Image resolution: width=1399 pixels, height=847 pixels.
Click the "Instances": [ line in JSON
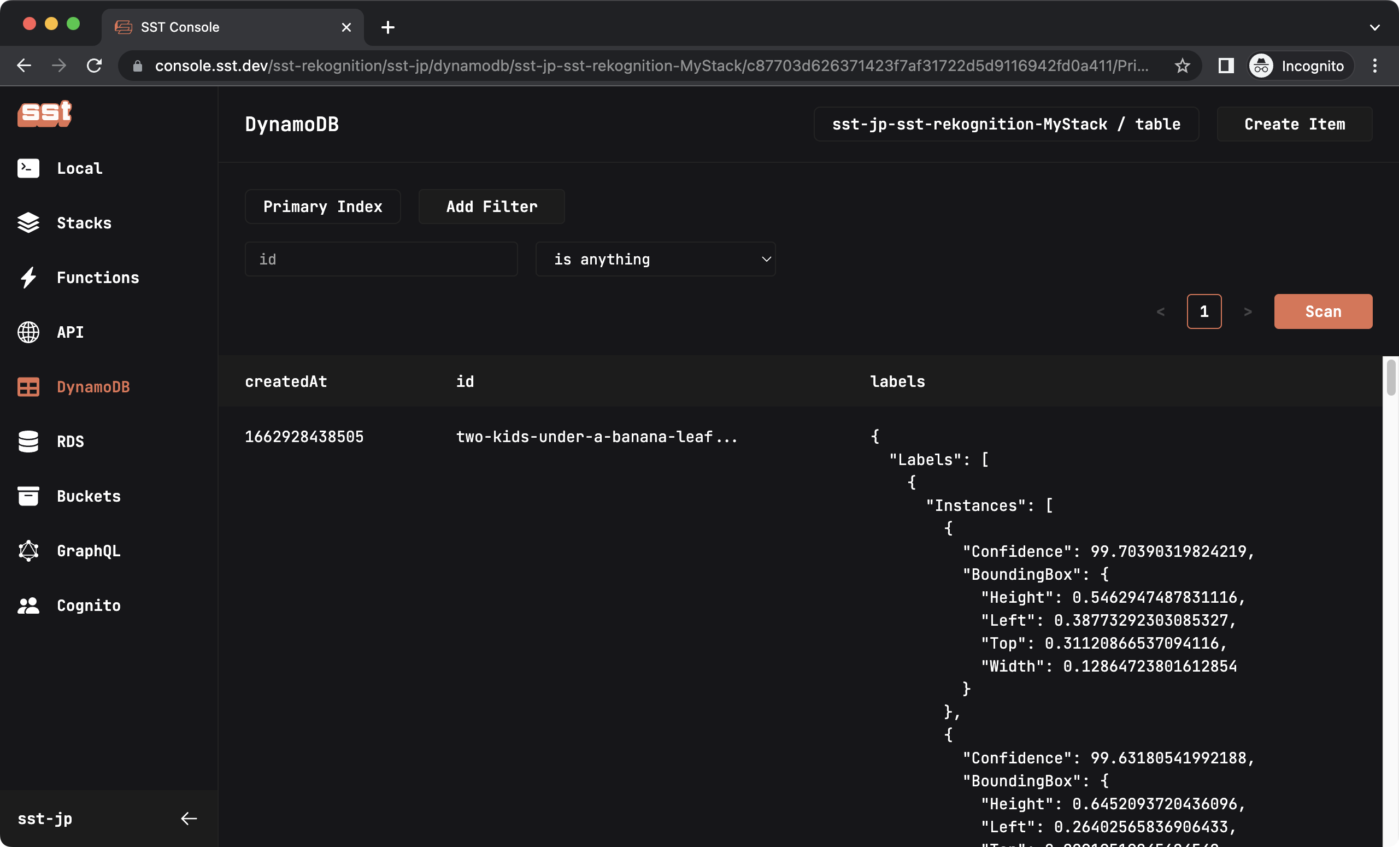(x=990, y=505)
